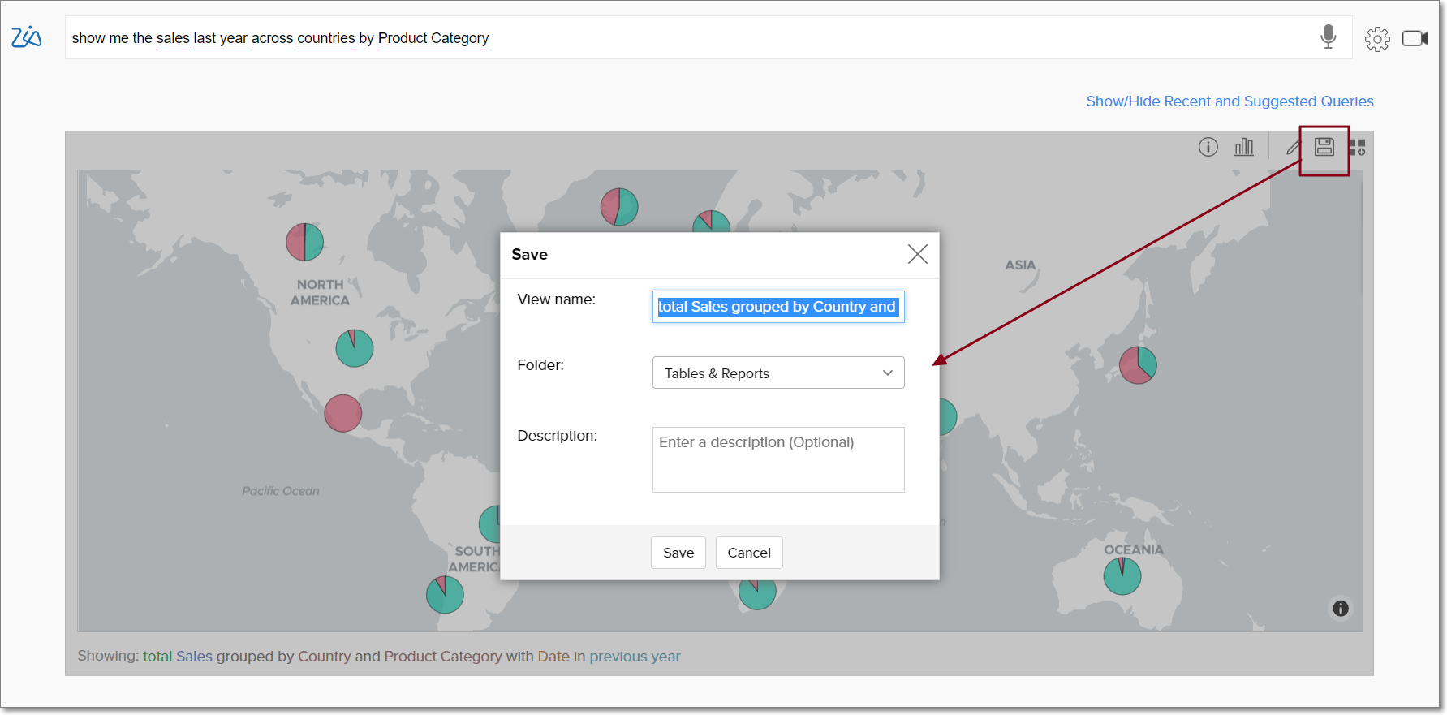Click the Zia logo icon
1447x715 pixels.
coord(26,37)
